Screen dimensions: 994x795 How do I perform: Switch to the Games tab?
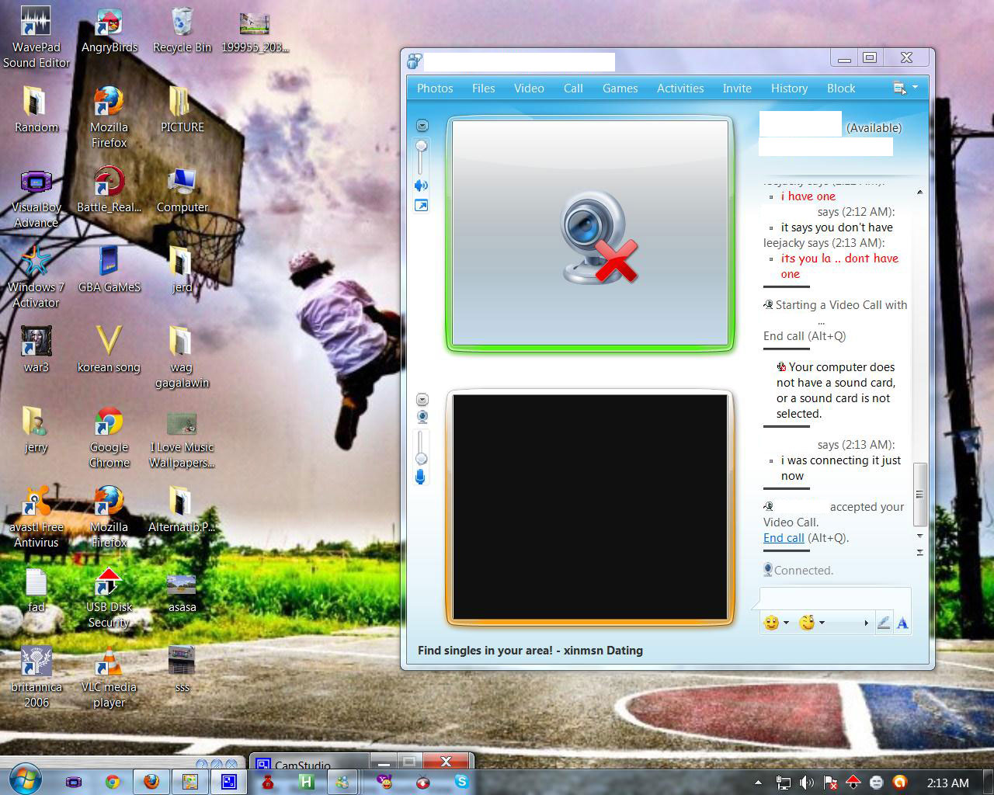(619, 88)
